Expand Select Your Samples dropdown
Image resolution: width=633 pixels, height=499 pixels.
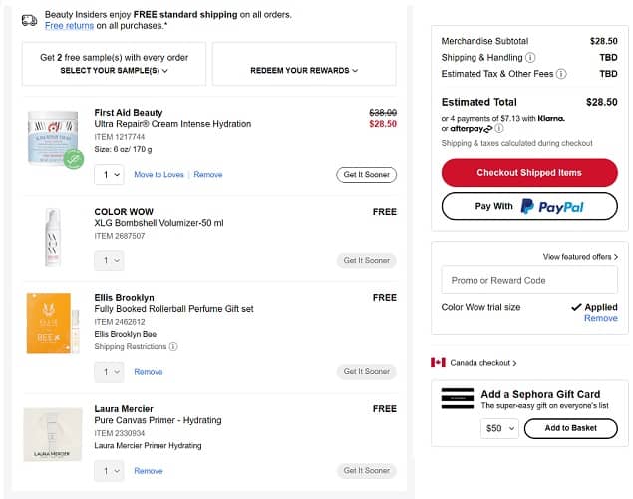[114, 71]
